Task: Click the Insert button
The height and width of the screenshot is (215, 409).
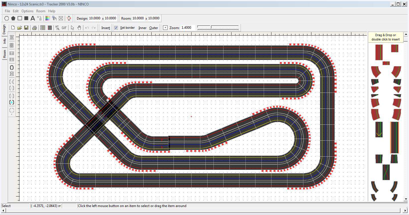Action: click(105, 28)
